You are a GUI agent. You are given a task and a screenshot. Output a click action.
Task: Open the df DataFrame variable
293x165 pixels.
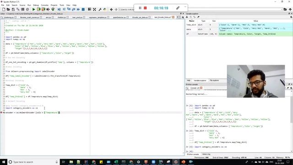point(239,34)
